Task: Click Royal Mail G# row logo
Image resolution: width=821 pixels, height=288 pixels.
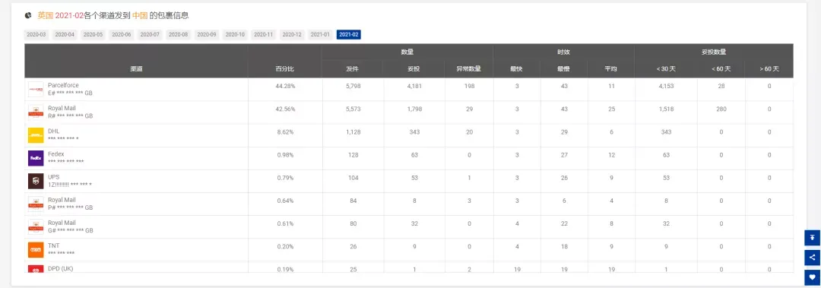Action: coord(36,226)
